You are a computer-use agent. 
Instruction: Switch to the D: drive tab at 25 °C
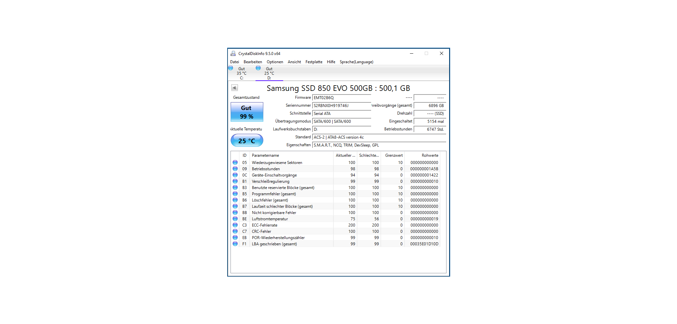(x=269, y=73)
